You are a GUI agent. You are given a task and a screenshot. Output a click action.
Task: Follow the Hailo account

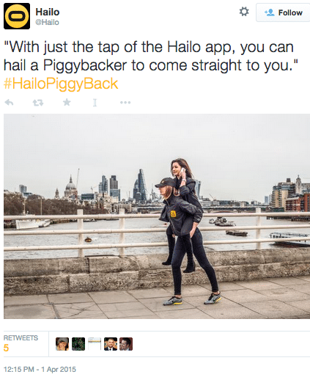coord(283,12)
